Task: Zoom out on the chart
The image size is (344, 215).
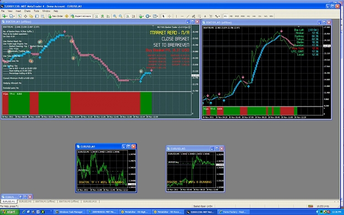Action: [x=121, y=16]
